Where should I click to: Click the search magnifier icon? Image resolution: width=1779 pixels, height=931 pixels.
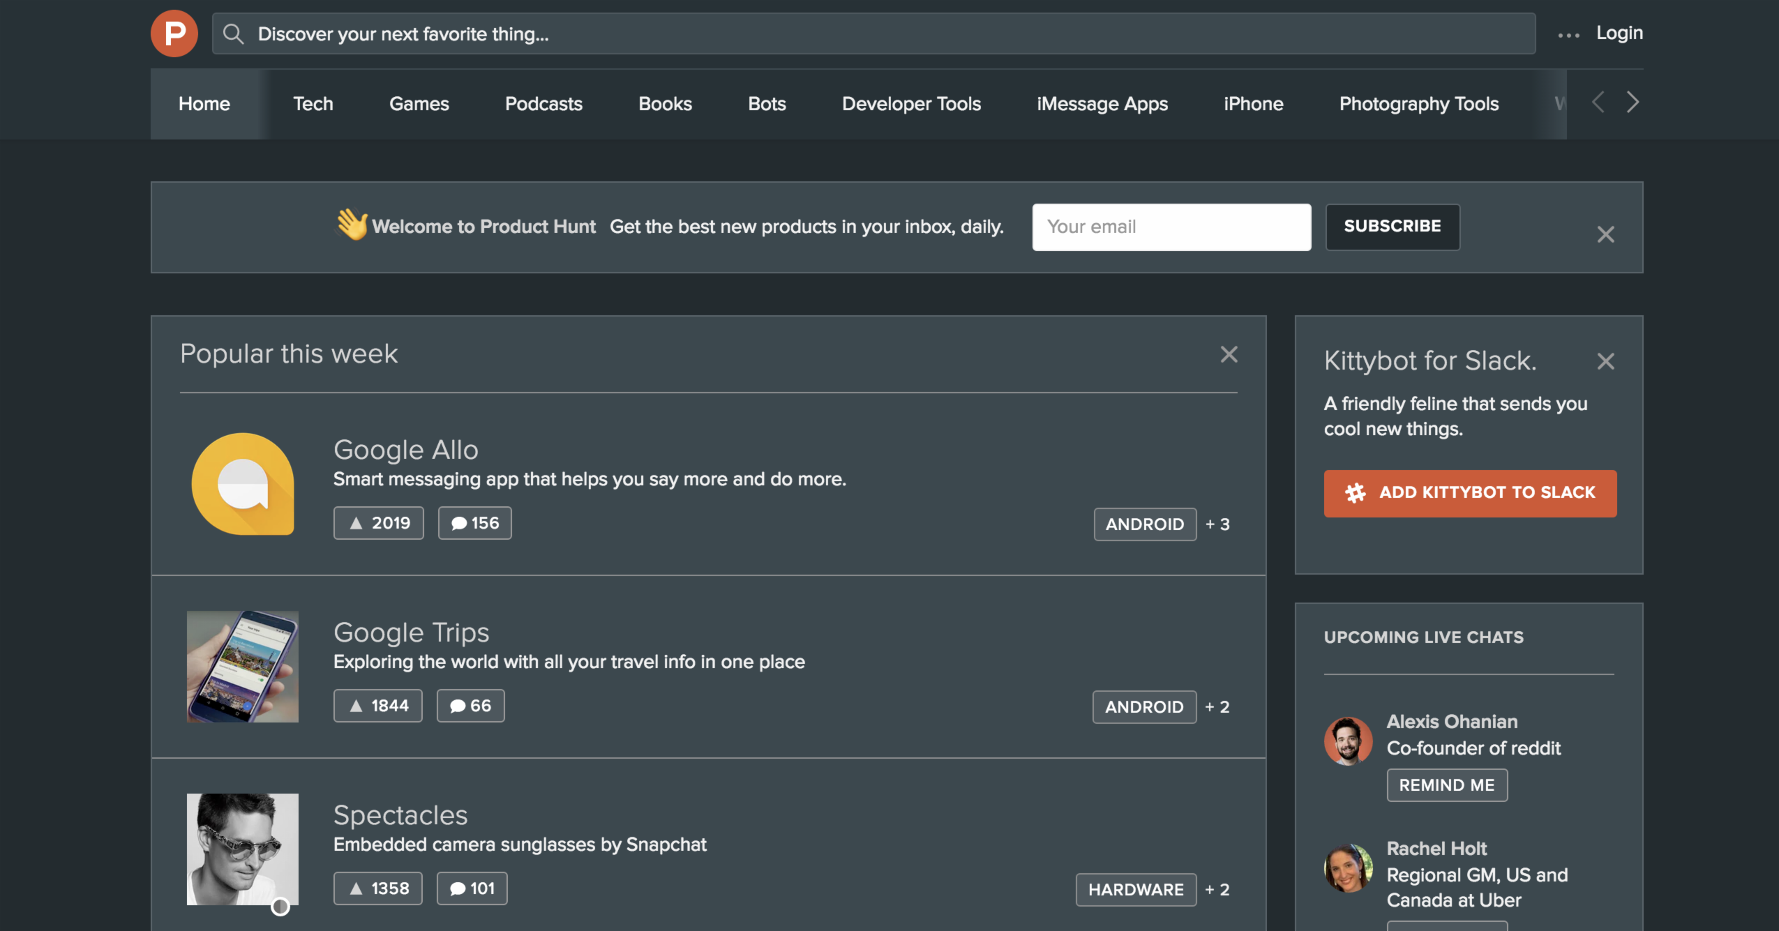[x=233, y=33]
